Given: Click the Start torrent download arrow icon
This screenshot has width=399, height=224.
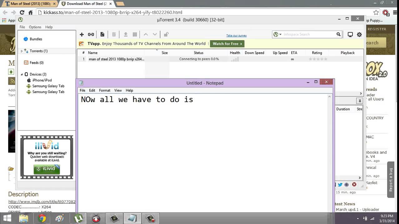Looking at the screenshot, I should pos(126,35).
